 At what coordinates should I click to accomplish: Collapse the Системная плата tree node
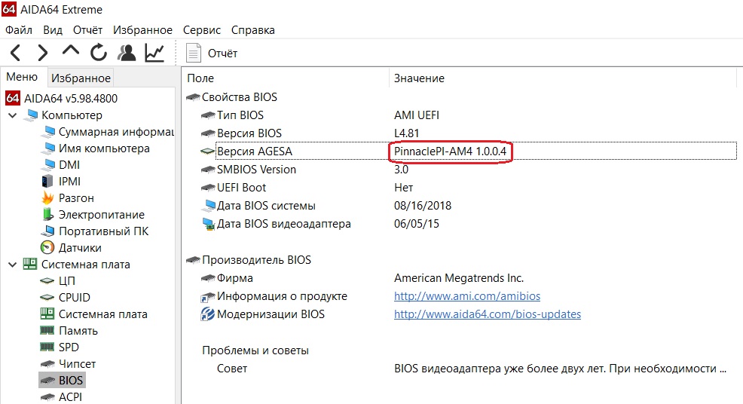(13, 265)
